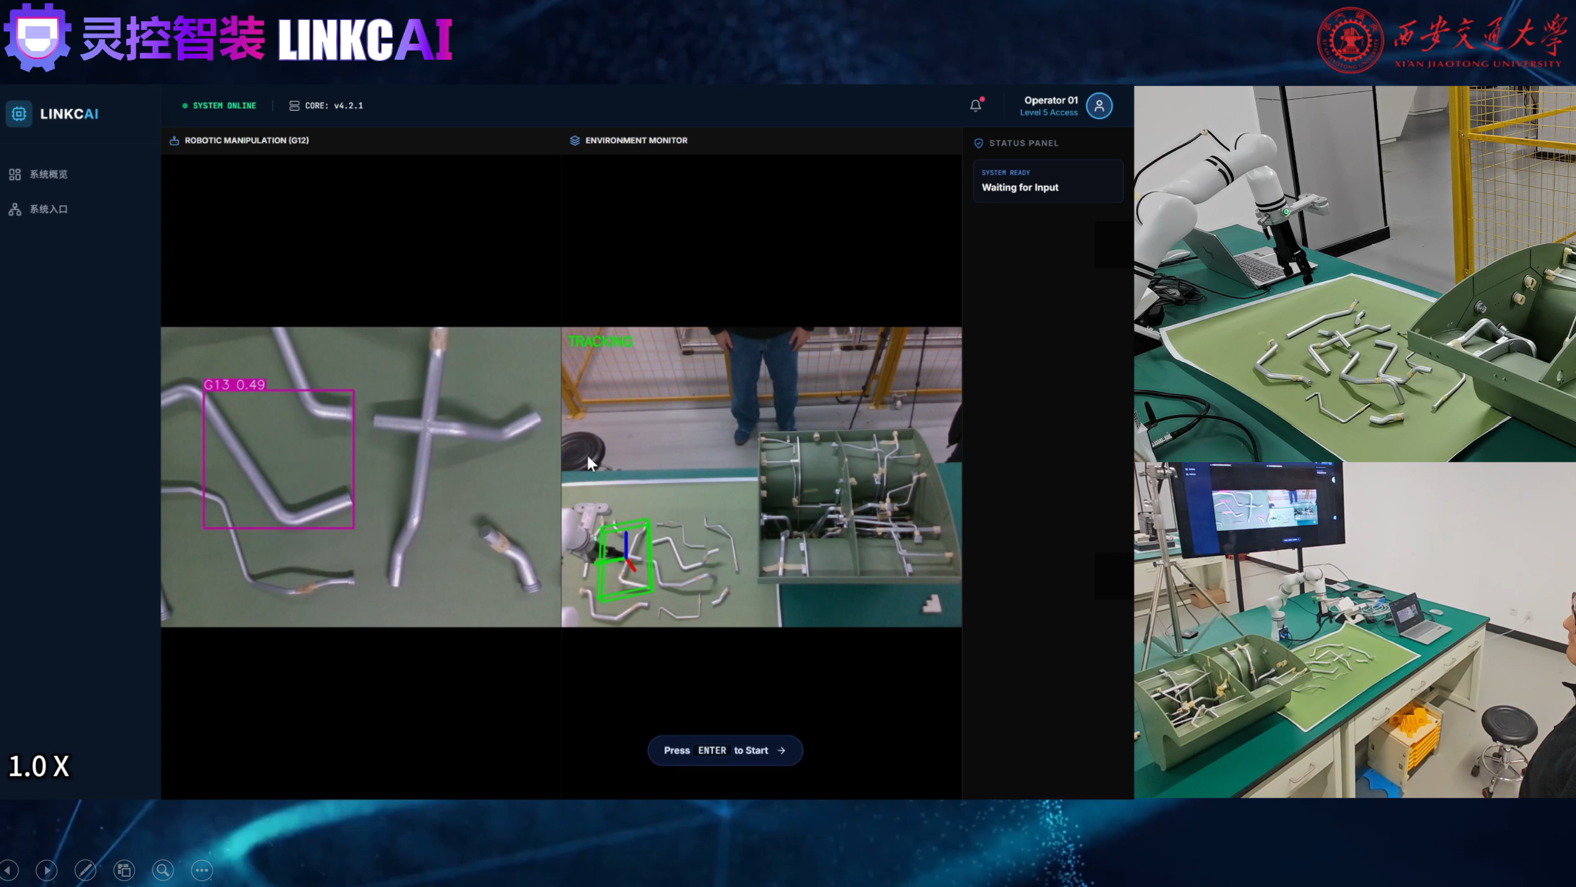Click Press ENTER to Start button
The image size is (1576, 887).
[725, 751]
